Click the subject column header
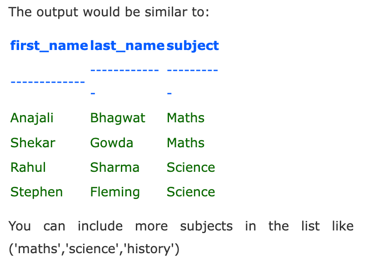This screenshot has width=368, height=270. (x=193, y=45)
